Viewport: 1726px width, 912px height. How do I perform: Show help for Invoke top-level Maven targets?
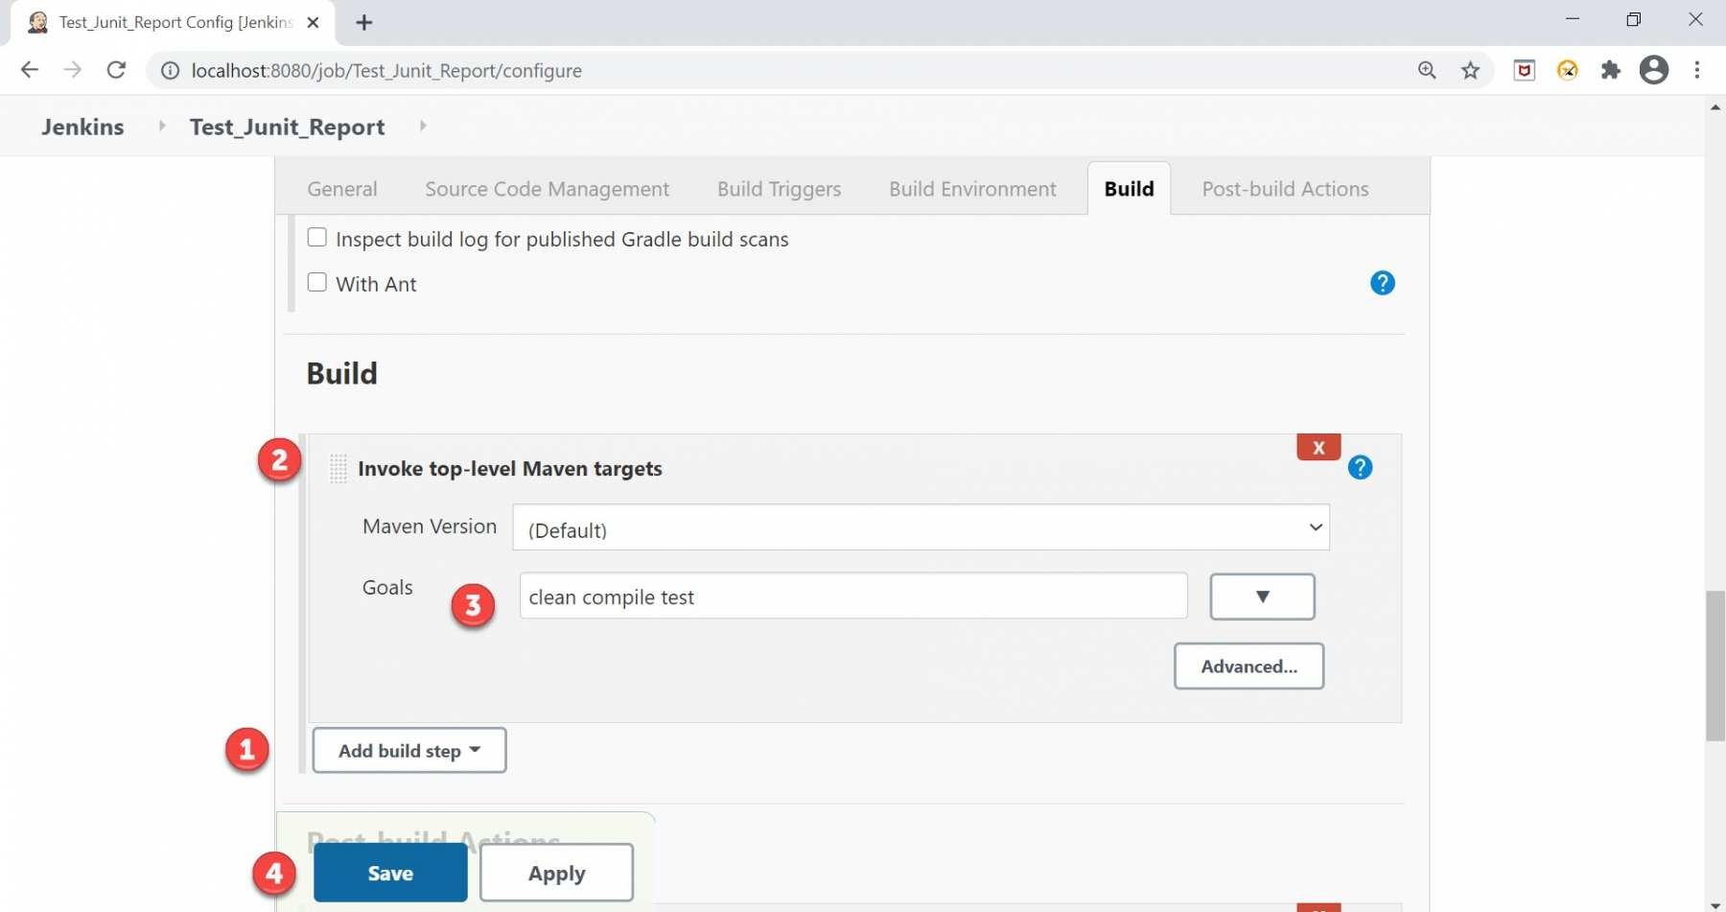point(1360,467)
